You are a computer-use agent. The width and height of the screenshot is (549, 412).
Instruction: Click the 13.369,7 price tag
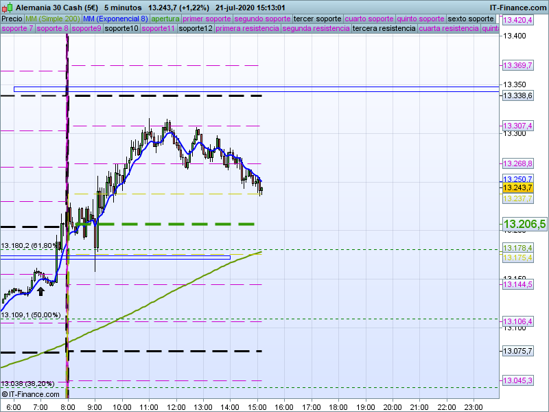point(517,65)
